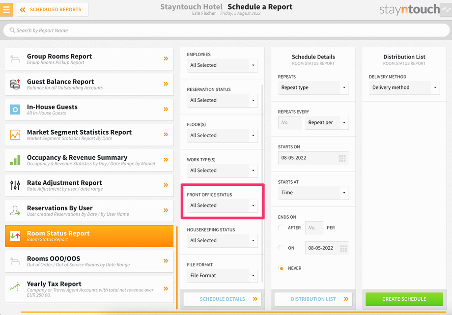Open the Floor(s) dropdown

[x=222, y=136]
